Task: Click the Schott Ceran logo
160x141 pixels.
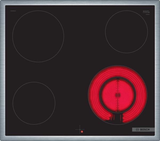Action: 146,11
